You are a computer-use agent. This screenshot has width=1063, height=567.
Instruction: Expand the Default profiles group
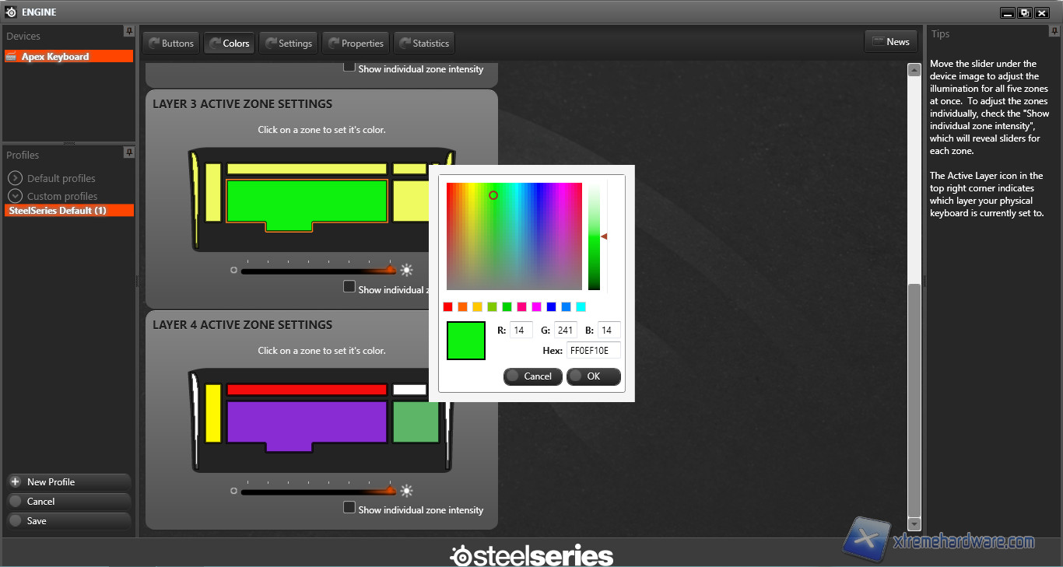coord(15,178)
